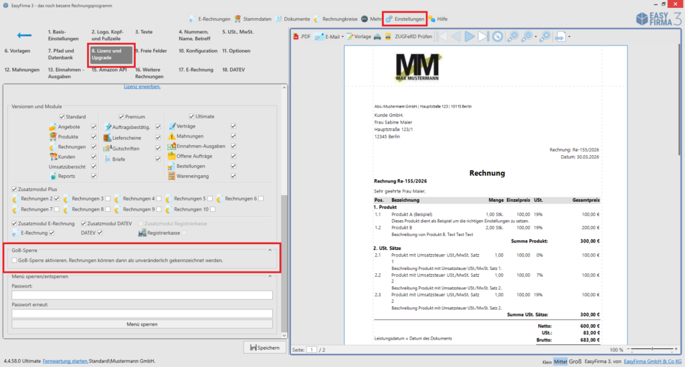Click the Seite page number field
This screenshot has width=685, height=367.
point(312,350)
